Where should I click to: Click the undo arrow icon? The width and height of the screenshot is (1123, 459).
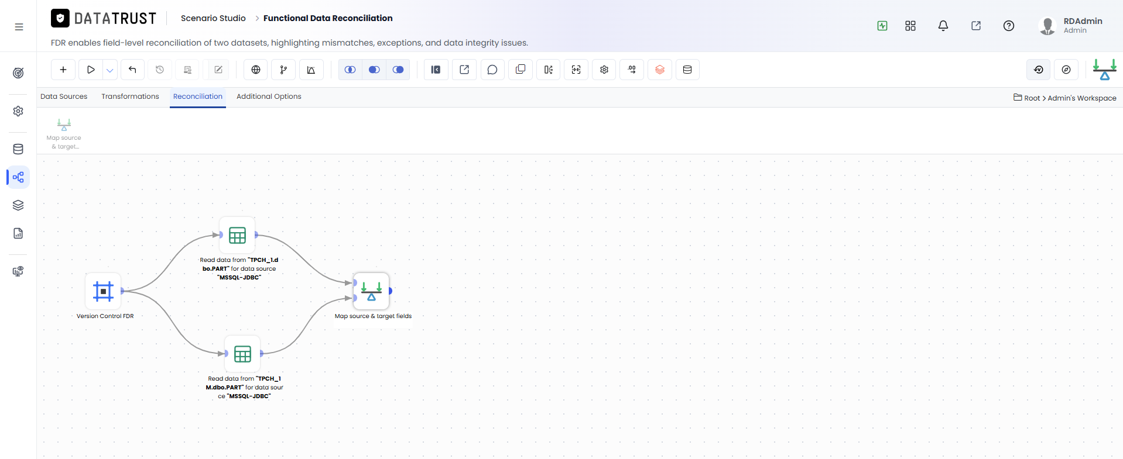tap(132, 70)
